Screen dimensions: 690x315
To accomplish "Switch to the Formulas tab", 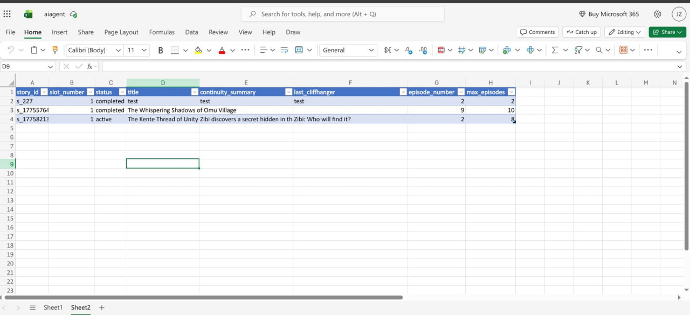I will point(162,32).
